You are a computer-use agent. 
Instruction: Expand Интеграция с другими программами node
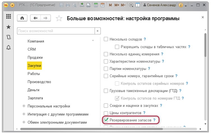24,114
